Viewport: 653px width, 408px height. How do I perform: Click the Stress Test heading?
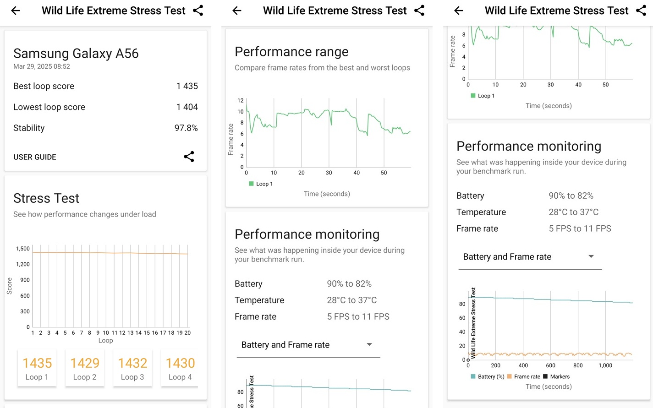coord(46,198)
